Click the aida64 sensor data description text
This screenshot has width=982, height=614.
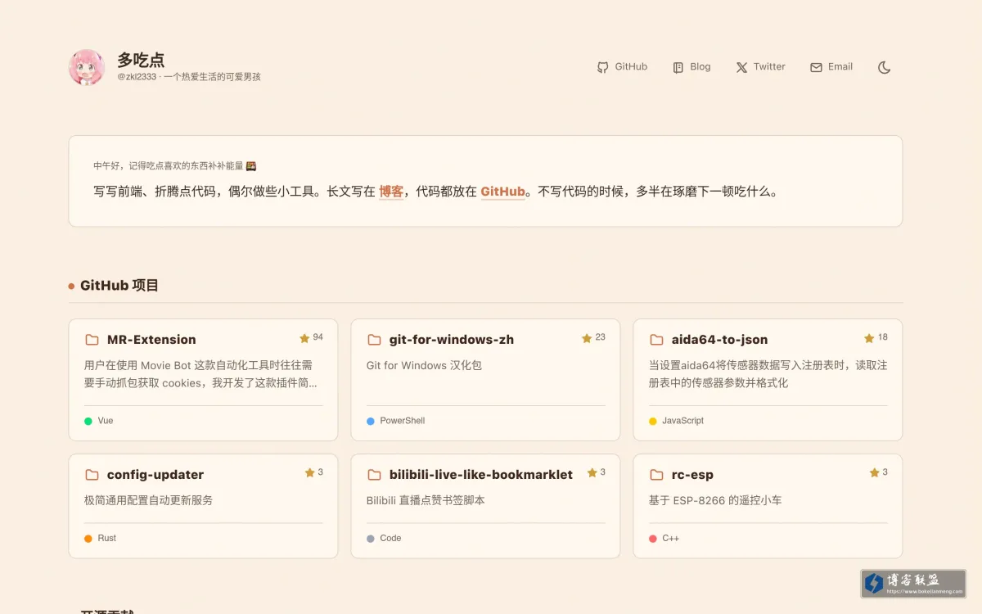(768, 374)
